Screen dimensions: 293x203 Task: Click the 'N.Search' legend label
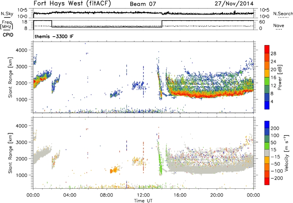pyautogui.click(x=283, y=14)
